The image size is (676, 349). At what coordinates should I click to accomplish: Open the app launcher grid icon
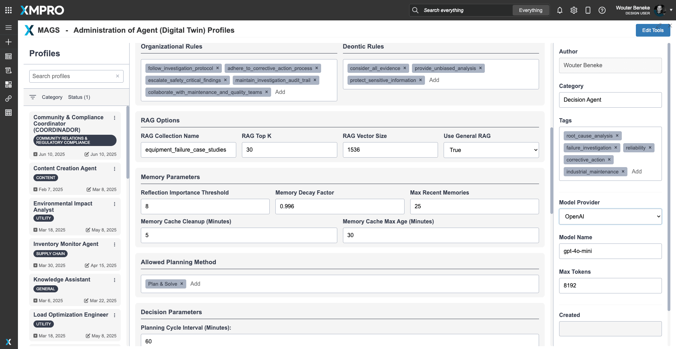coord(8,10)
